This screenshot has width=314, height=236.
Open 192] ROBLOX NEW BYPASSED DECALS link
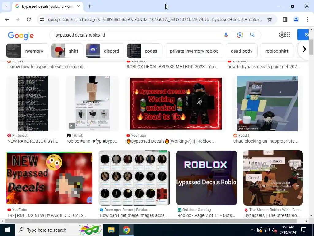point(48,215)
